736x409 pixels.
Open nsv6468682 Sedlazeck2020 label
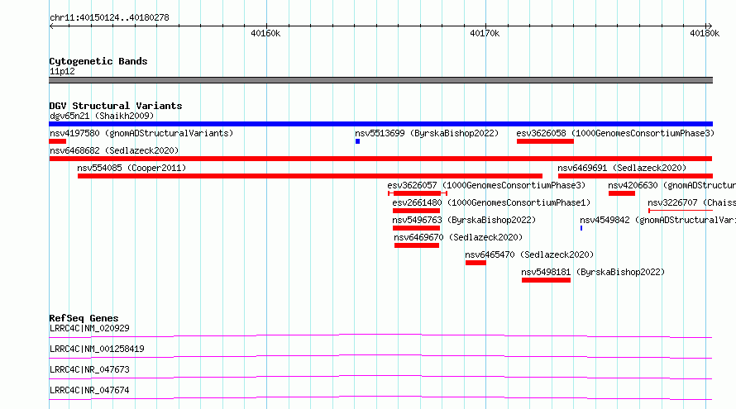coord(114,150)
